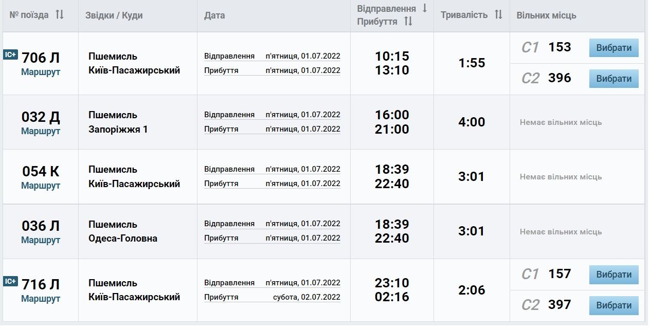View the route of train 054 К
The height and width of the screenshot is (329, 650).
[41, 186]
